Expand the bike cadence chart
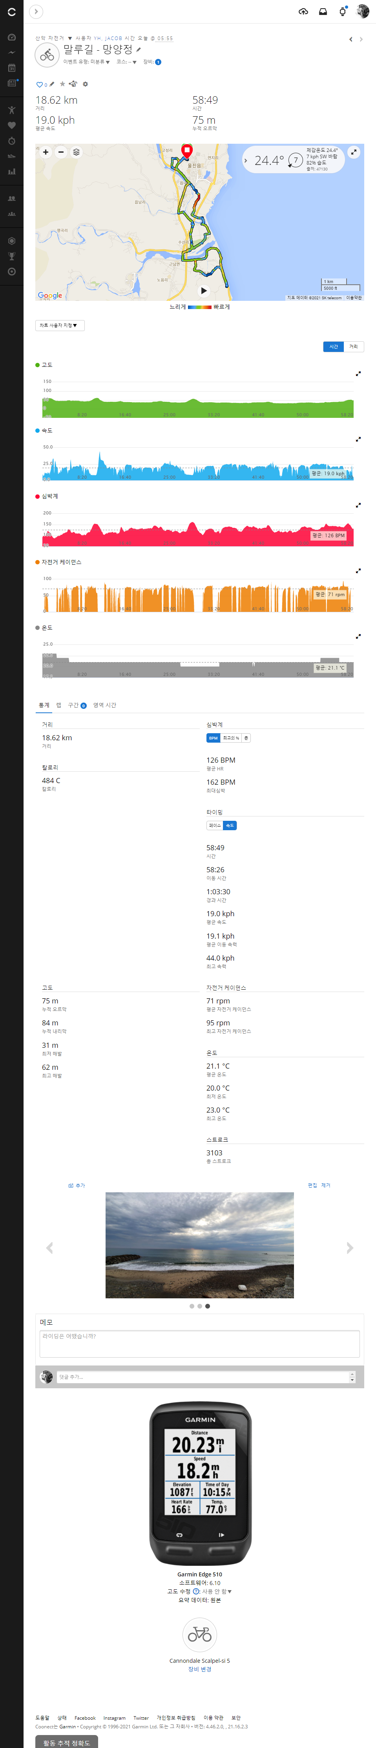The height and width of the screenshot is (1748, 376). tap(358, 571)
